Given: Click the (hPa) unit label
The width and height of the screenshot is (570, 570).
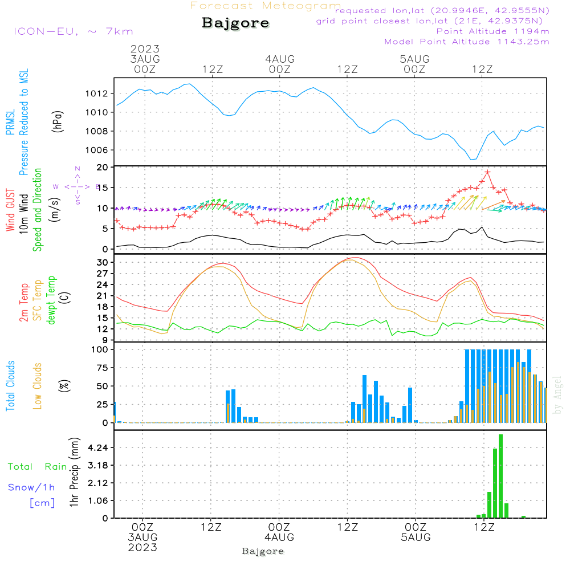Looking at the screenshot, I should (x=58, y=121).
